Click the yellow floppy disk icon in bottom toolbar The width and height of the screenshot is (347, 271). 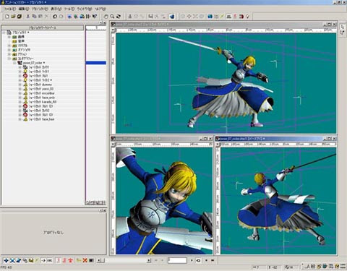pyautogui.click(x=31, y=260)
